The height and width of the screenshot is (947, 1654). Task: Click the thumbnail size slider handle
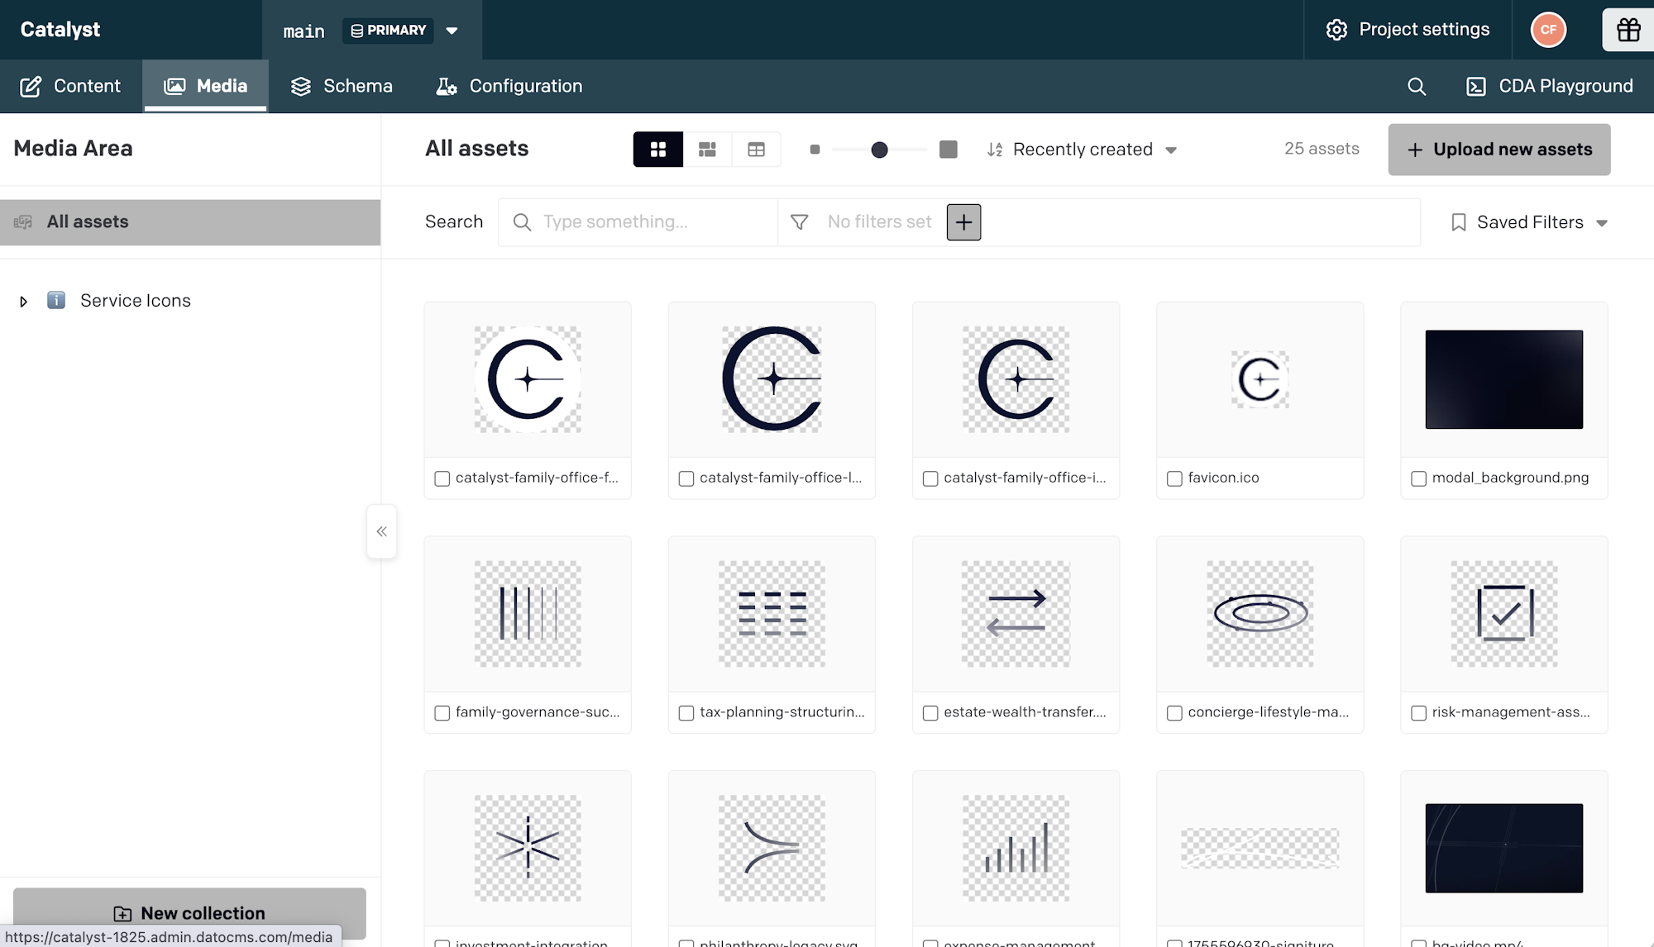click(879, 150)
